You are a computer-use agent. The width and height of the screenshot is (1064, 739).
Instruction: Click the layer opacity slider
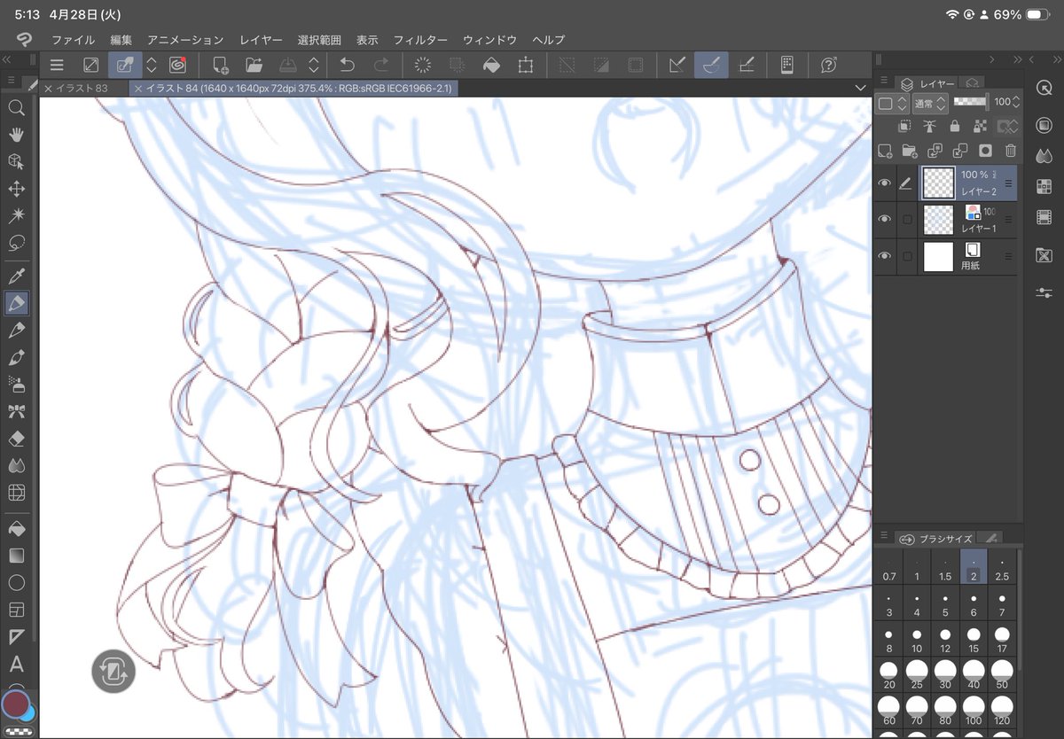[970, 102]
